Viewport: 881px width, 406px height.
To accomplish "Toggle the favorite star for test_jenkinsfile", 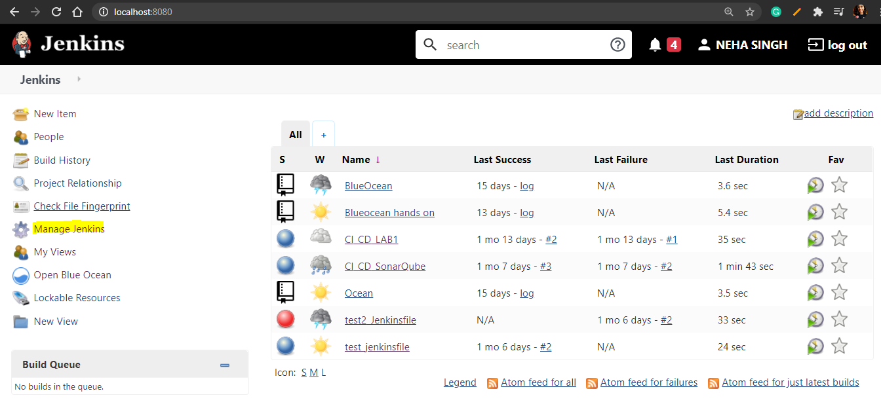I will [839, 346].
